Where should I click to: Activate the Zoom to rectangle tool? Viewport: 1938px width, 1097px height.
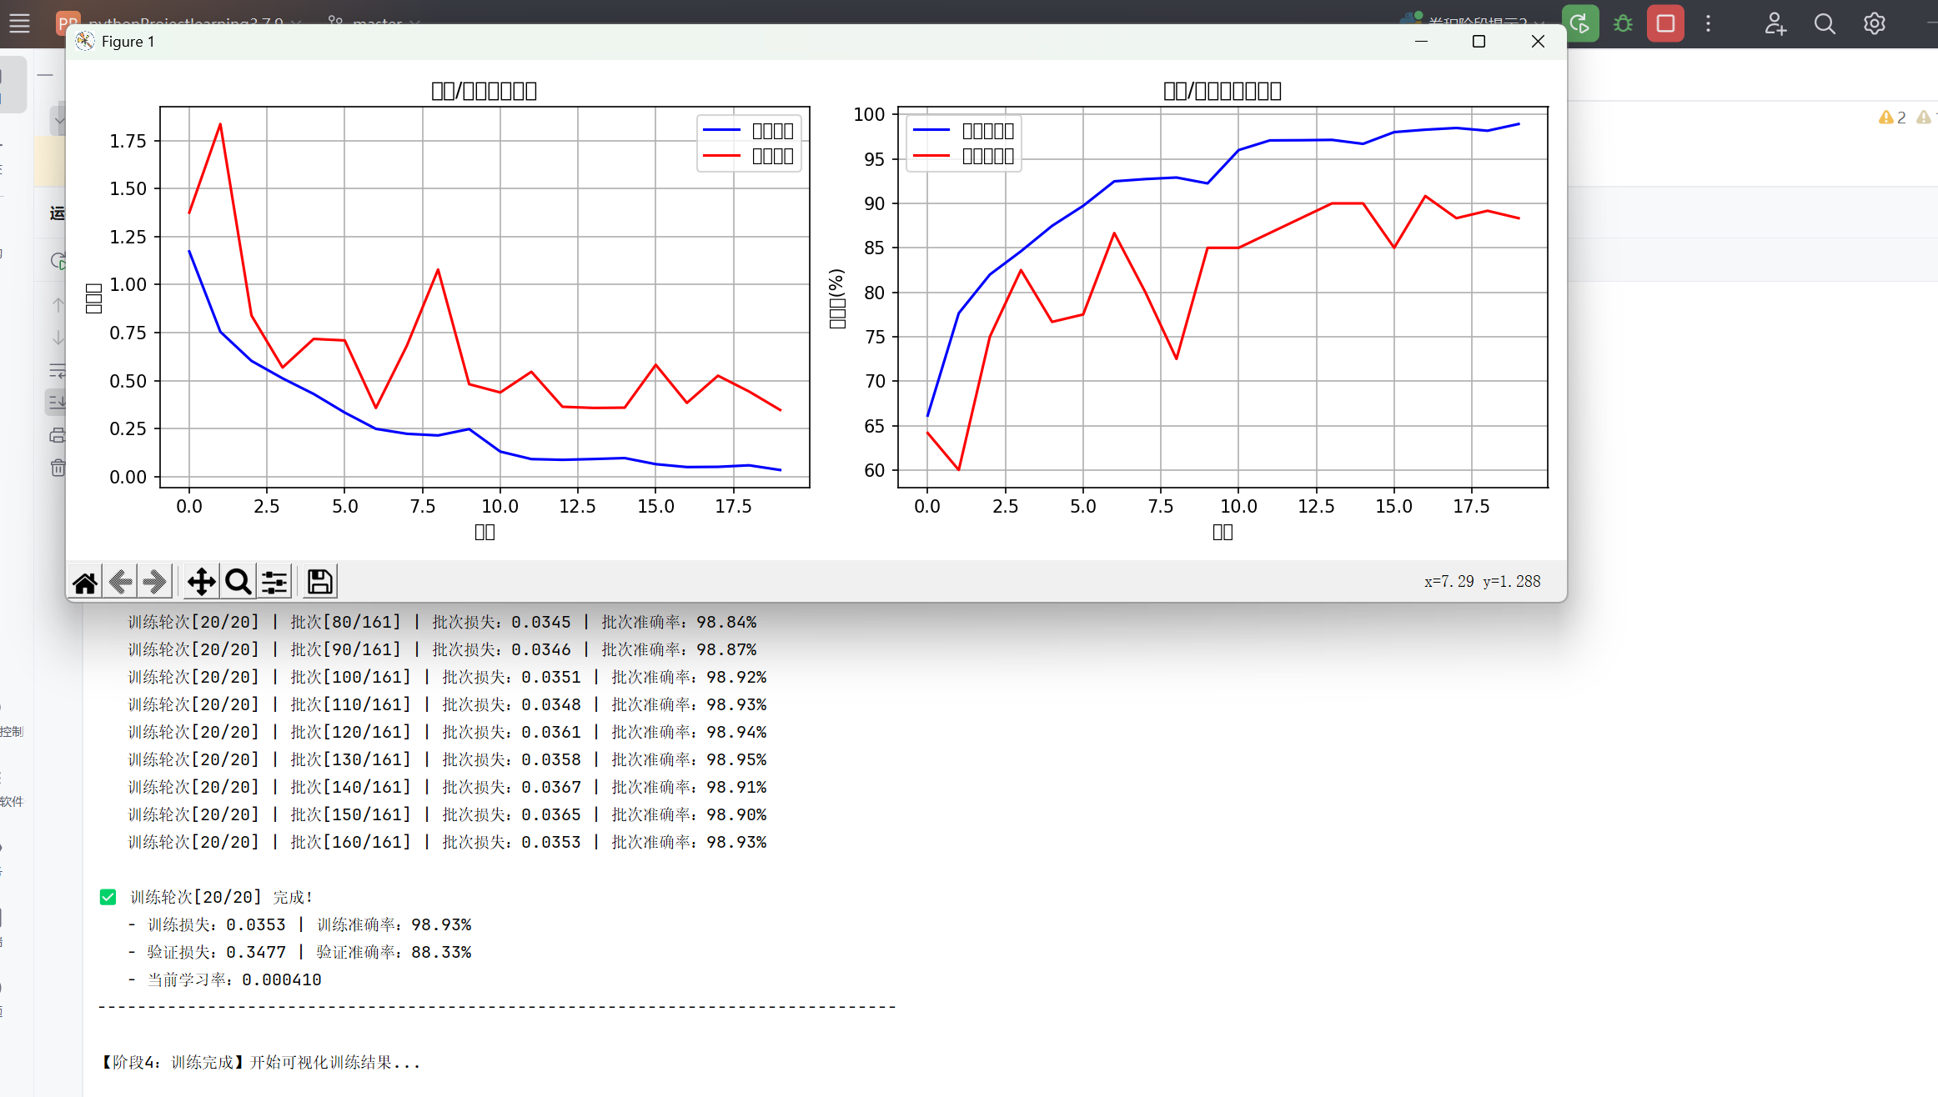tap(238, 582)
